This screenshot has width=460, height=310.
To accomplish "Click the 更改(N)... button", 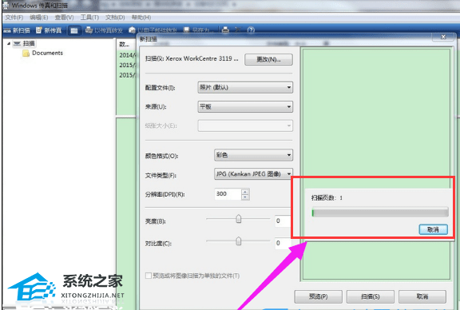I will click(x=268, y=60).
